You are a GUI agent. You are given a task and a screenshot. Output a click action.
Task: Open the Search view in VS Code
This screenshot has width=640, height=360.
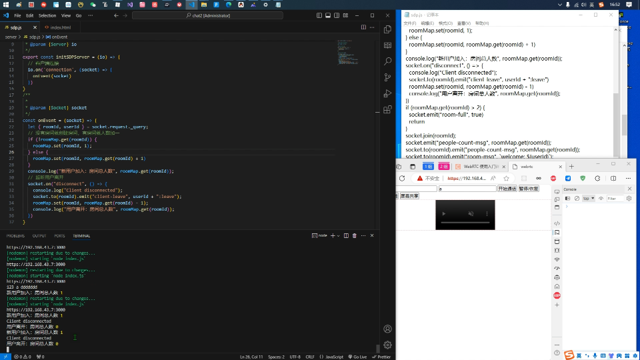tap(388, 61)
